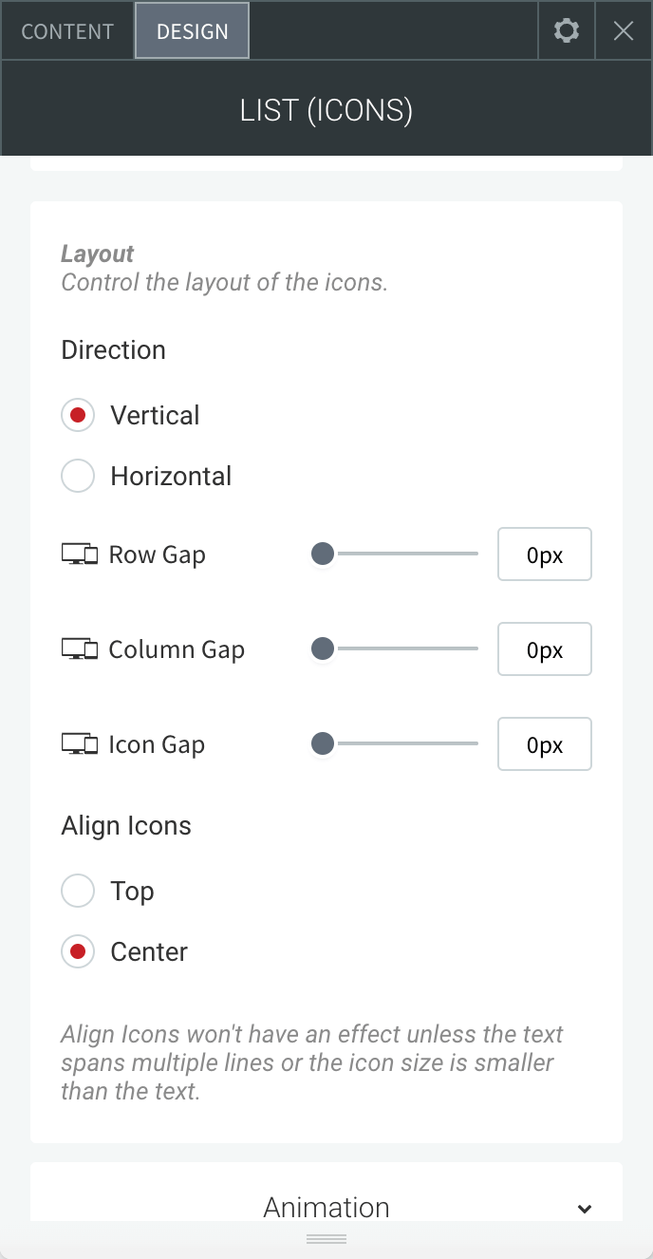Open the settings gear icon
This screenshot has width=653, height=1259.
[x=567, y=30]
